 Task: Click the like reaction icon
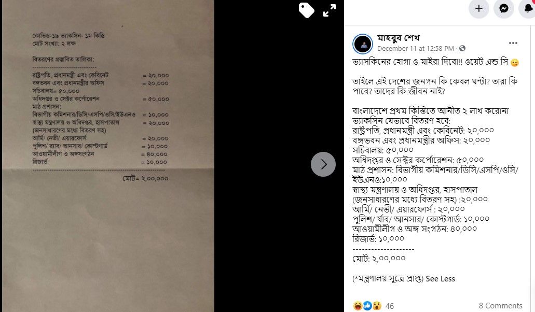point(367,306)
